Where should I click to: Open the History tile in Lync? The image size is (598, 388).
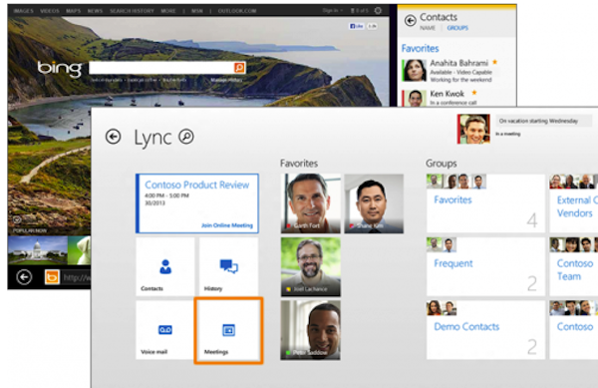pyautogui.click(x=229, y=266)
